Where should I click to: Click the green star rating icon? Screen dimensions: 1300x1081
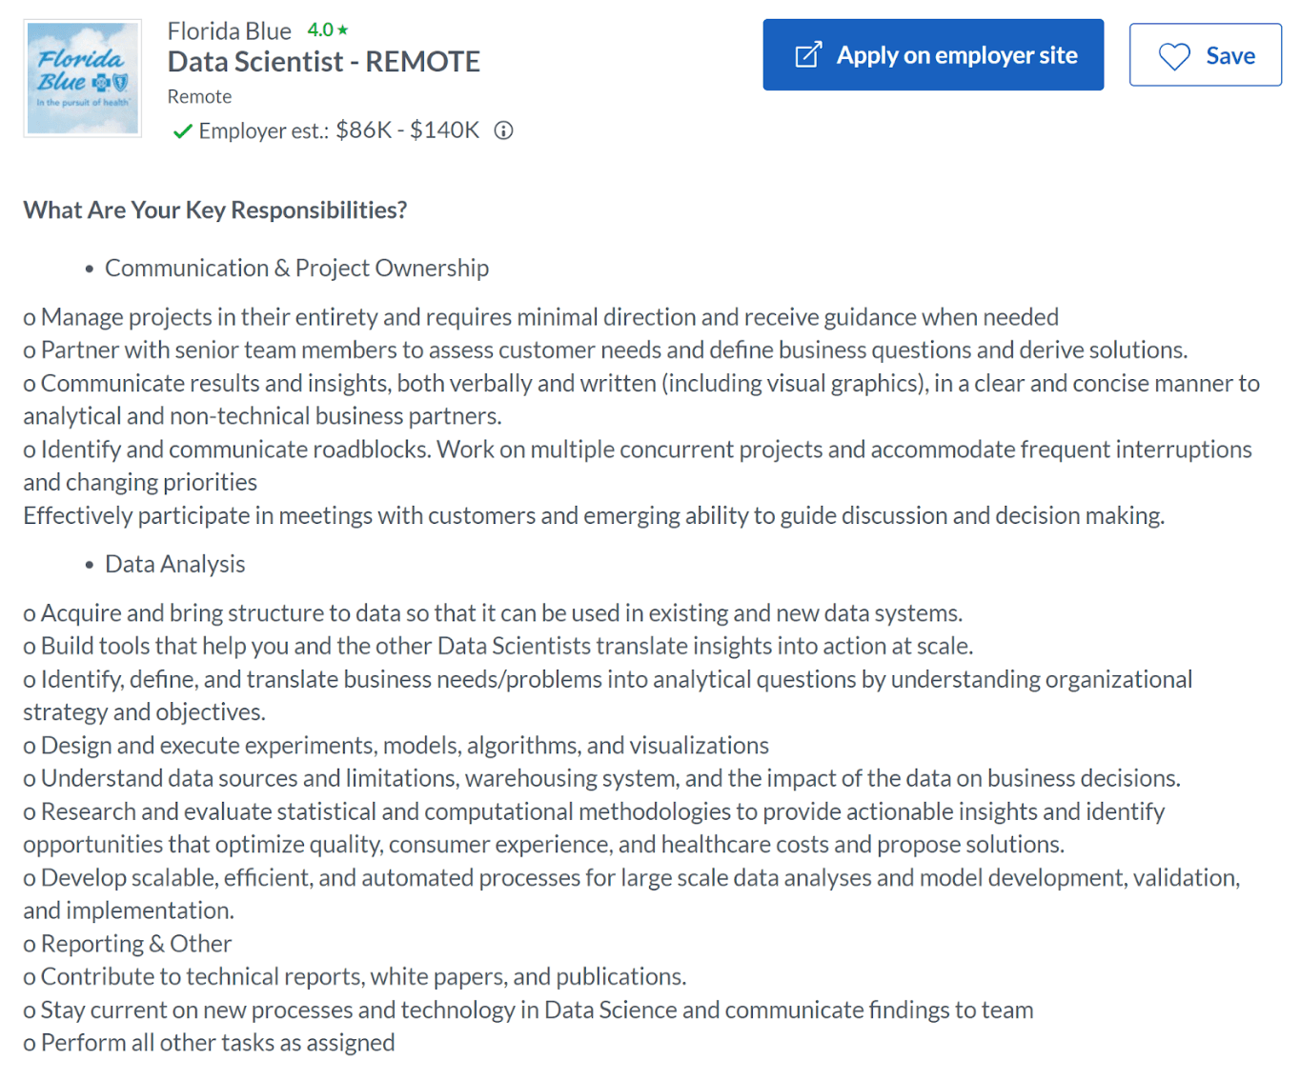[342, 29]
